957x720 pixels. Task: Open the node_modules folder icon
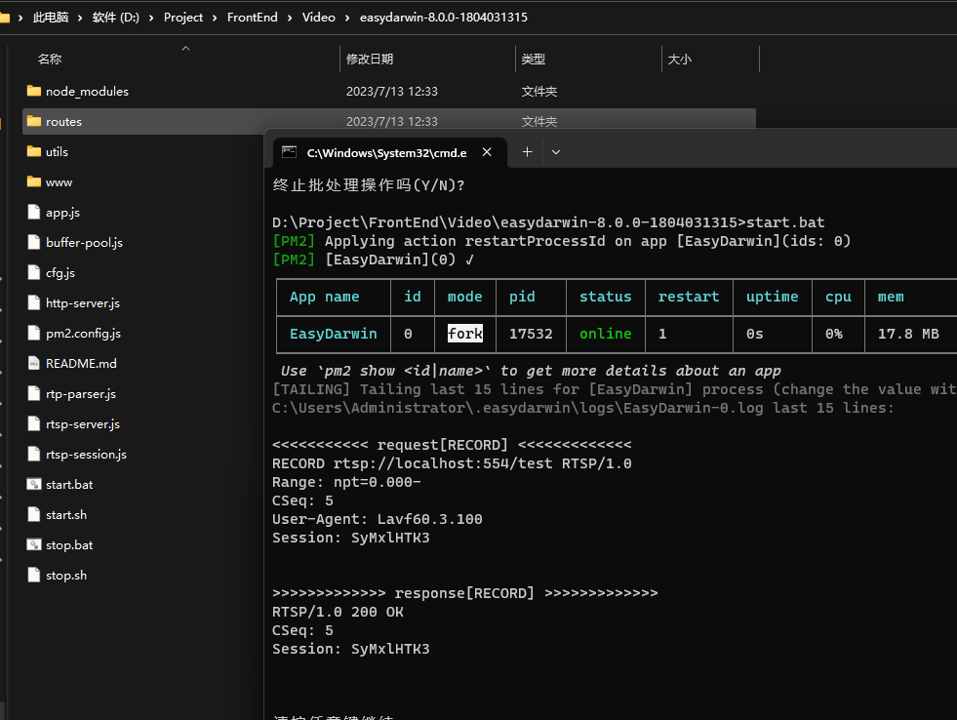34,91
